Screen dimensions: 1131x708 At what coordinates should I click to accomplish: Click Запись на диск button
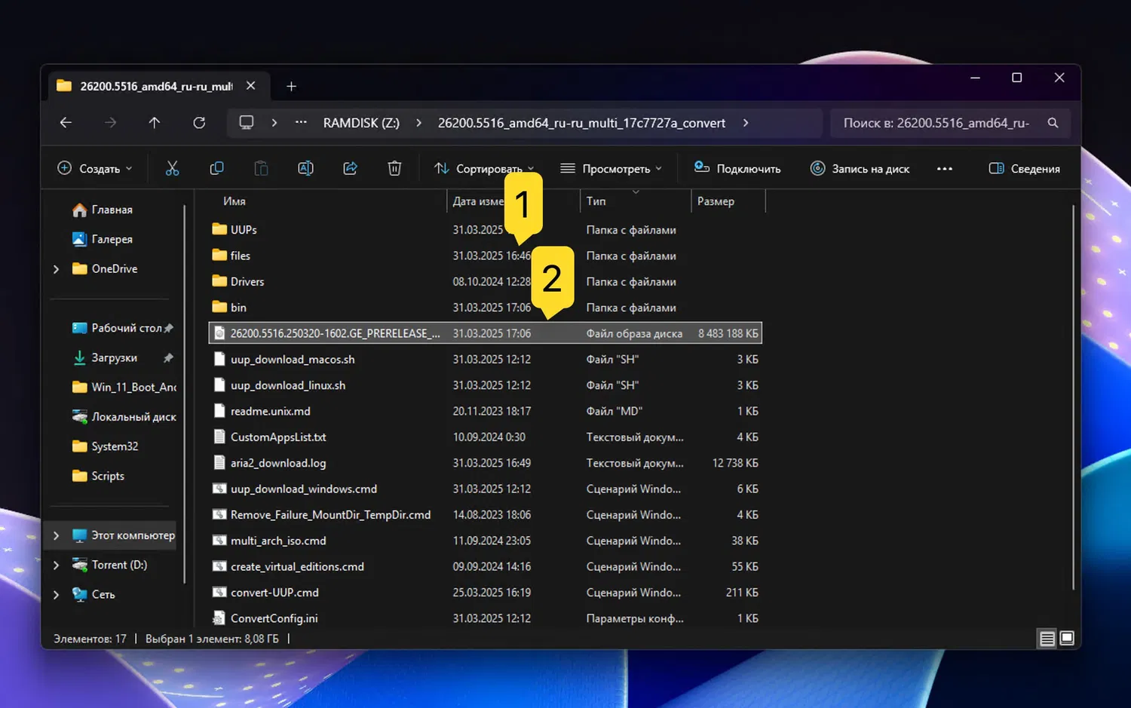pos(860,169)
